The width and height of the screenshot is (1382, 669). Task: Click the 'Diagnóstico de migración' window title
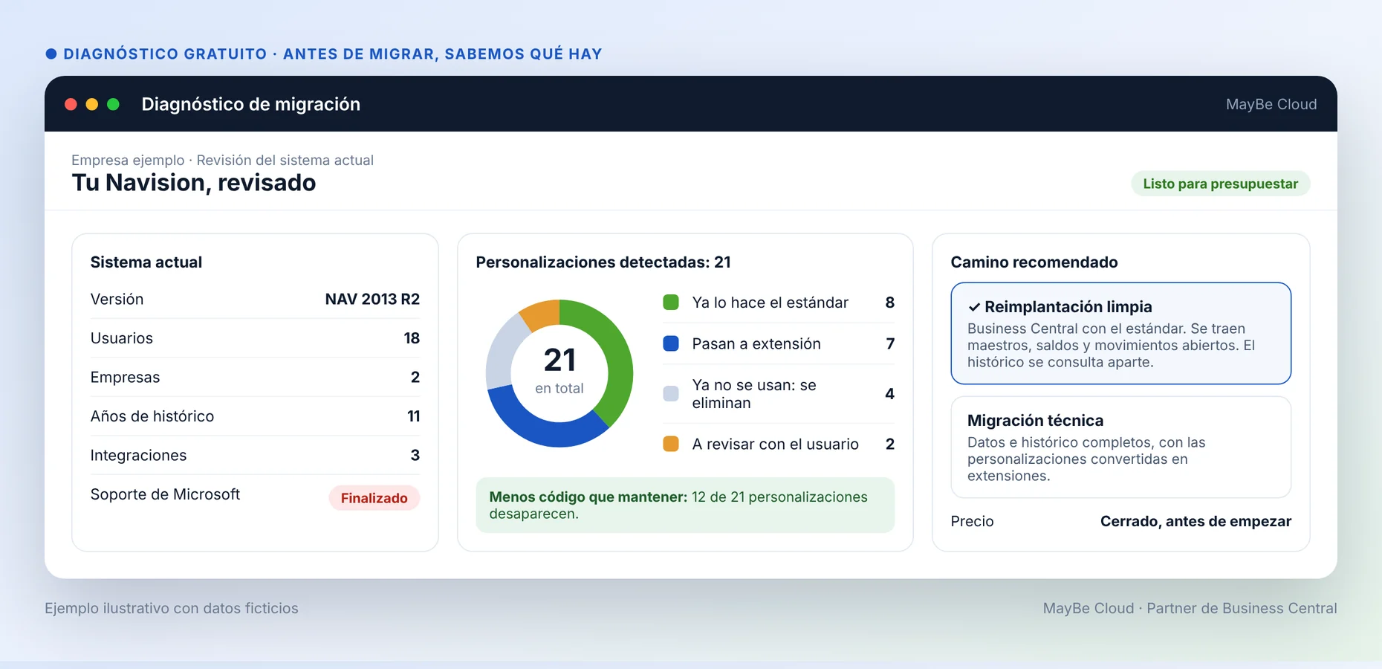pyautogui.click(x=251, y=104)
